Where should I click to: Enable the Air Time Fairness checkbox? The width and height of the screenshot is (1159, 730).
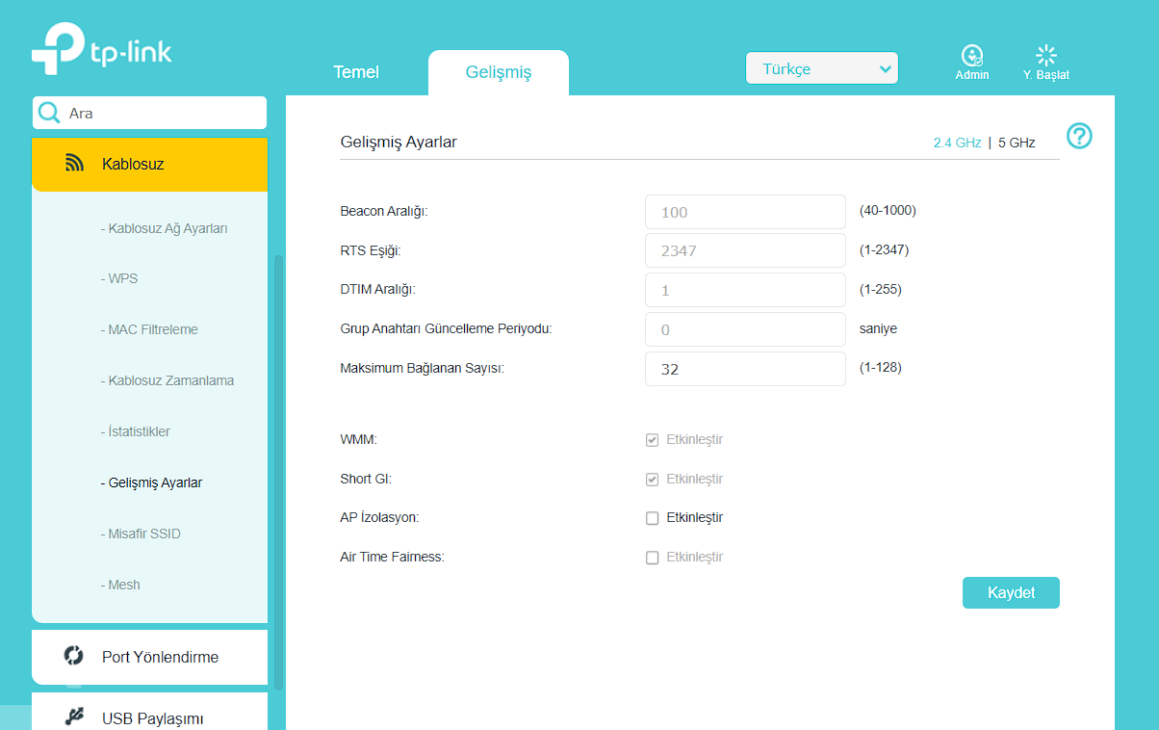[x=652, y=557]
